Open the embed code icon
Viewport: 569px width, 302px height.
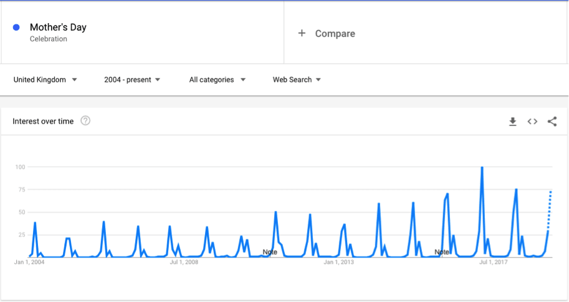coord(532,122)
